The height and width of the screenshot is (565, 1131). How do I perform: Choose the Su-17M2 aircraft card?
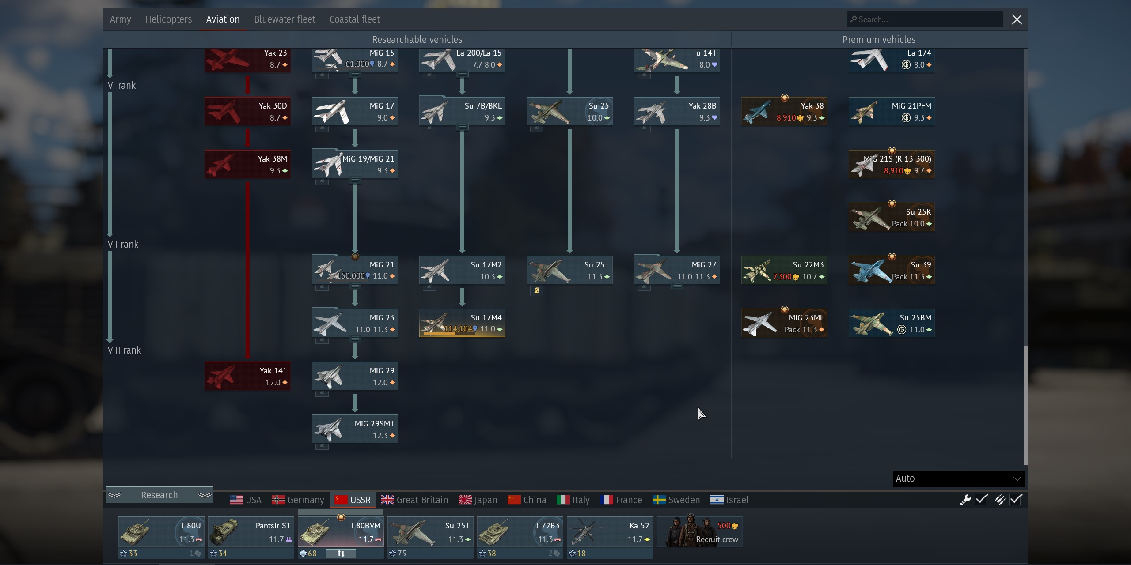(462, 270)
